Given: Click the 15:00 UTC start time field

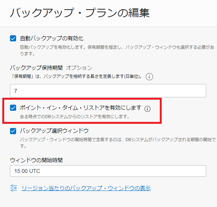Looking at the screenshot, I should (x=108, y=171).
